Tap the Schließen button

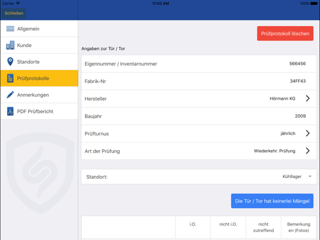point(14,13)
